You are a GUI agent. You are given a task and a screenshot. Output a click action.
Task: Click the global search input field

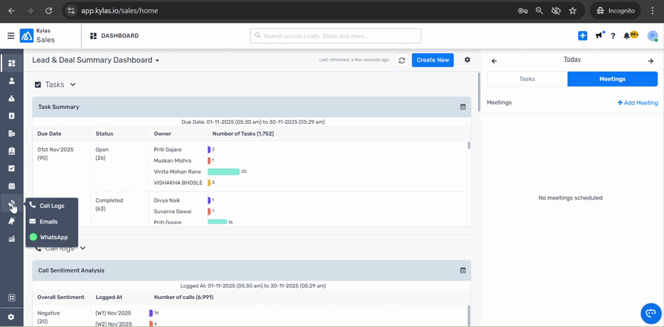coord(335,36)
